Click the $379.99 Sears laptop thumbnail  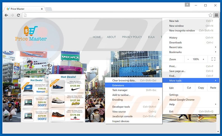[28, 116]
